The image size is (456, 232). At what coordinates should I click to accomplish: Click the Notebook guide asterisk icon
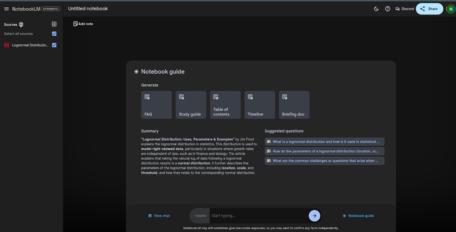(x=137, y=72)
